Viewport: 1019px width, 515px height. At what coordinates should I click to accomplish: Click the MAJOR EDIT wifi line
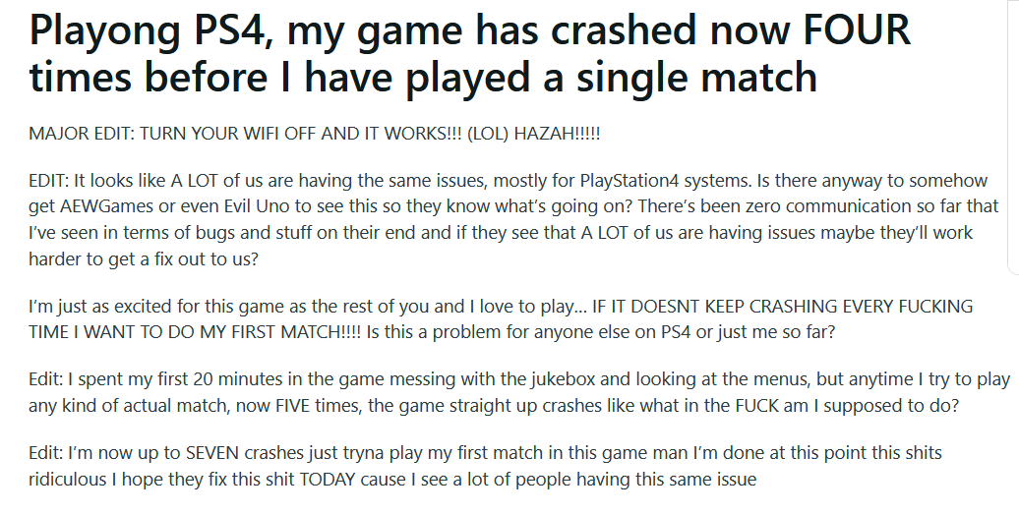(315, 134)
